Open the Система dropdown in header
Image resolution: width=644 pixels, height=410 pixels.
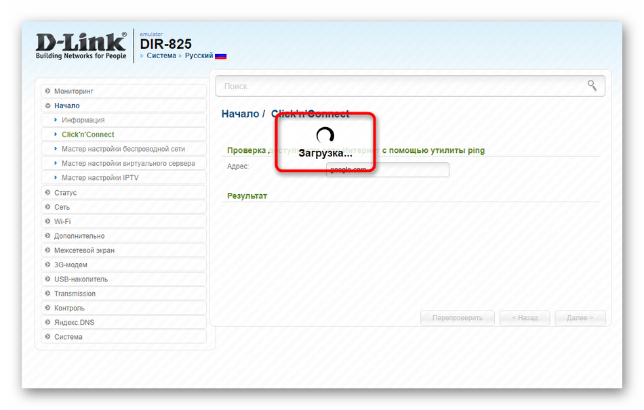161,56
